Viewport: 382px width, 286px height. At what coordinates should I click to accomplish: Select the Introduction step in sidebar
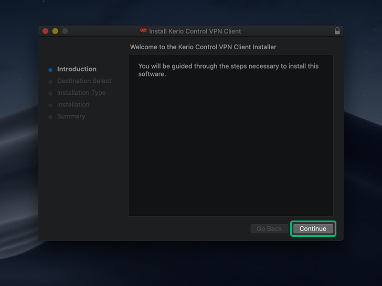click(x=77, y=69)
